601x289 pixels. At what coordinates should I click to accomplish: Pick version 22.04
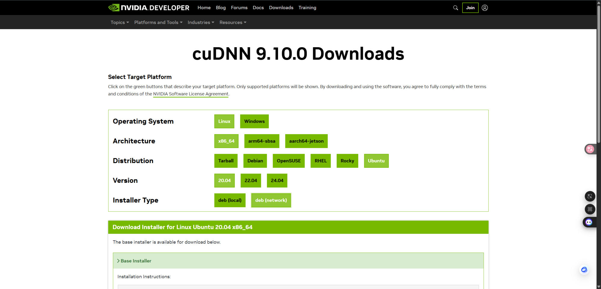(251, 180)
